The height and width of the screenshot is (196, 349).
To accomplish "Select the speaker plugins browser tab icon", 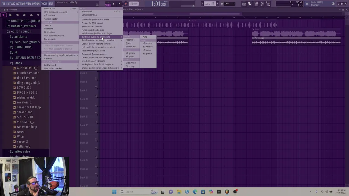I will 17,15.
